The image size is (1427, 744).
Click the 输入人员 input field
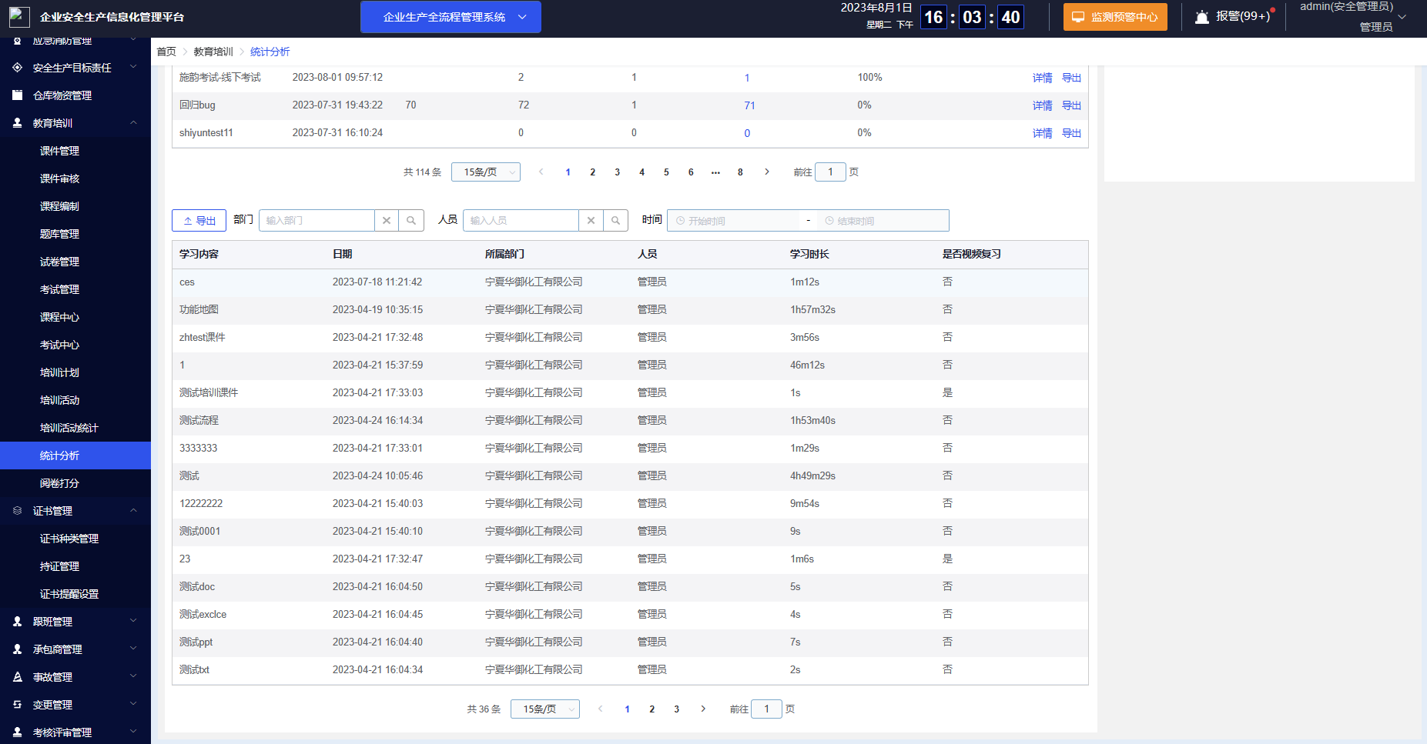tap(521, 221)
